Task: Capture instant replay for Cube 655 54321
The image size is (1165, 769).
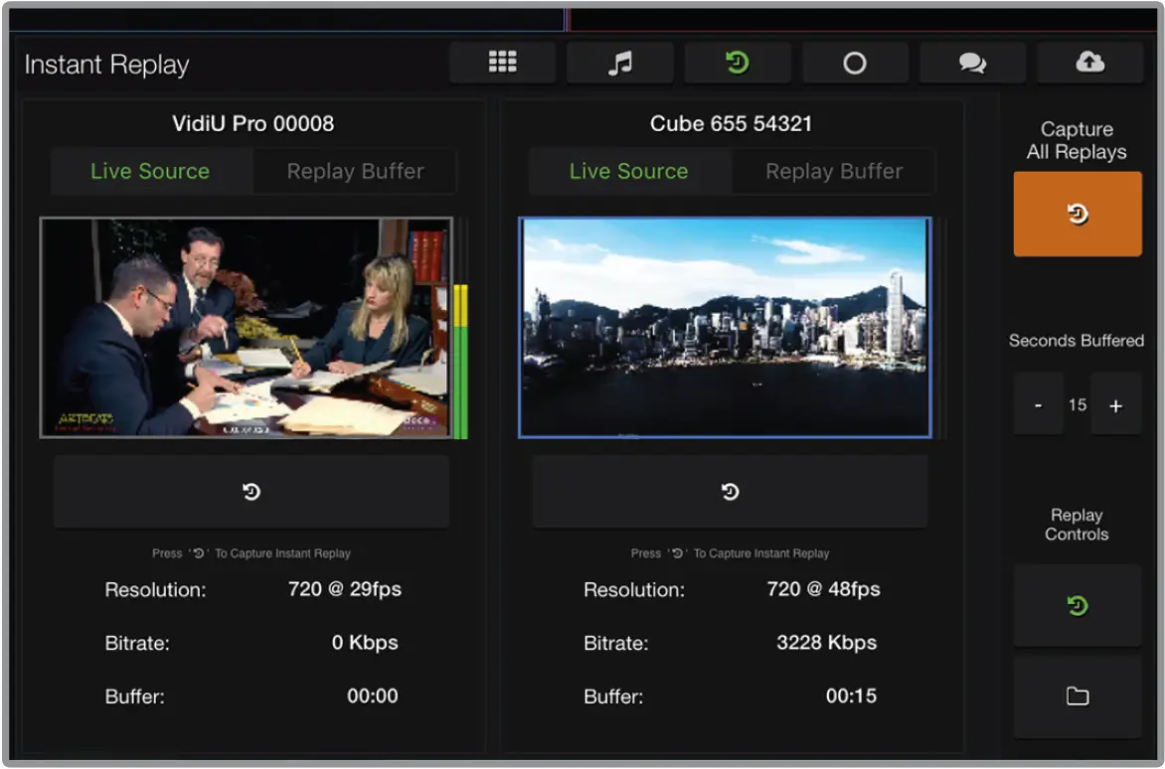Action: 730,492
